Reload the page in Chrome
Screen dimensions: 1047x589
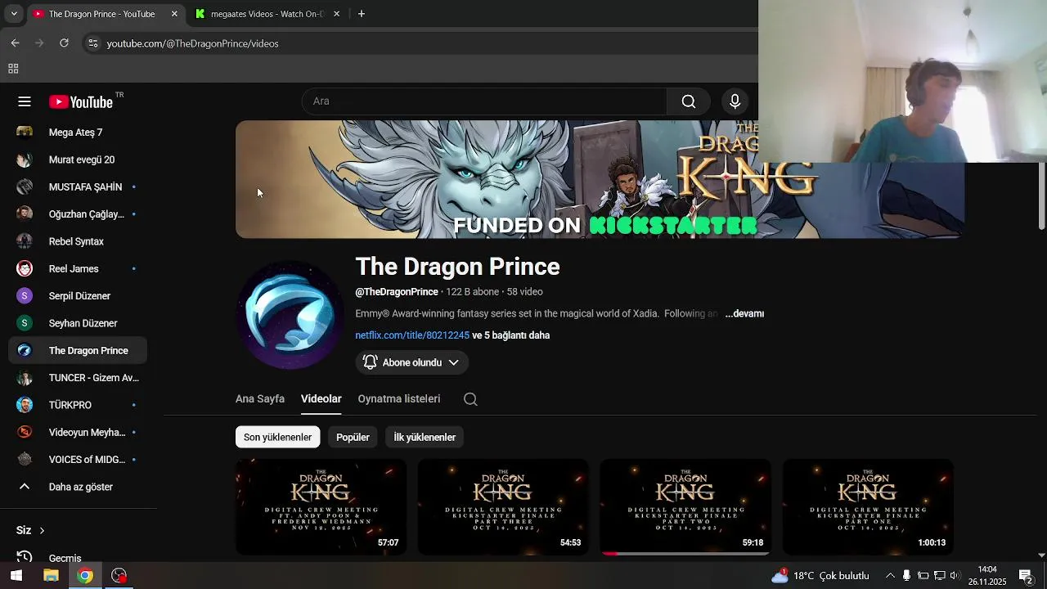(64, 43)
